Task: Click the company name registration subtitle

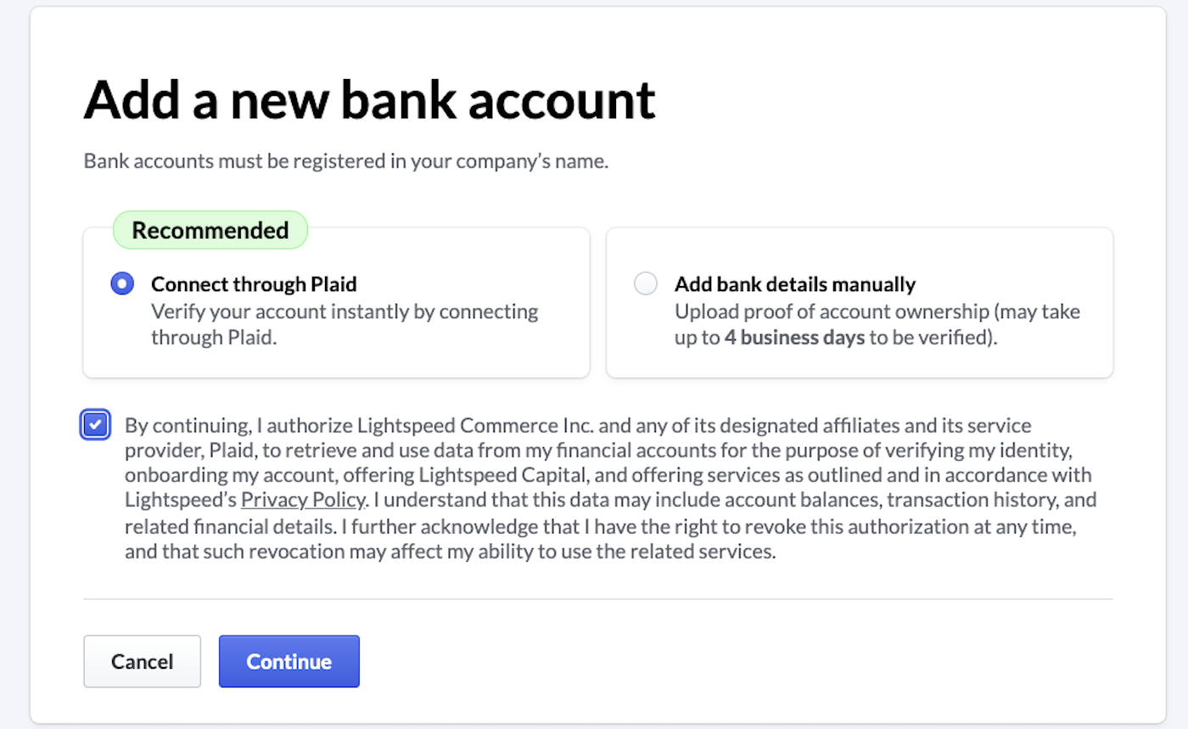Action: click(345, 160)
